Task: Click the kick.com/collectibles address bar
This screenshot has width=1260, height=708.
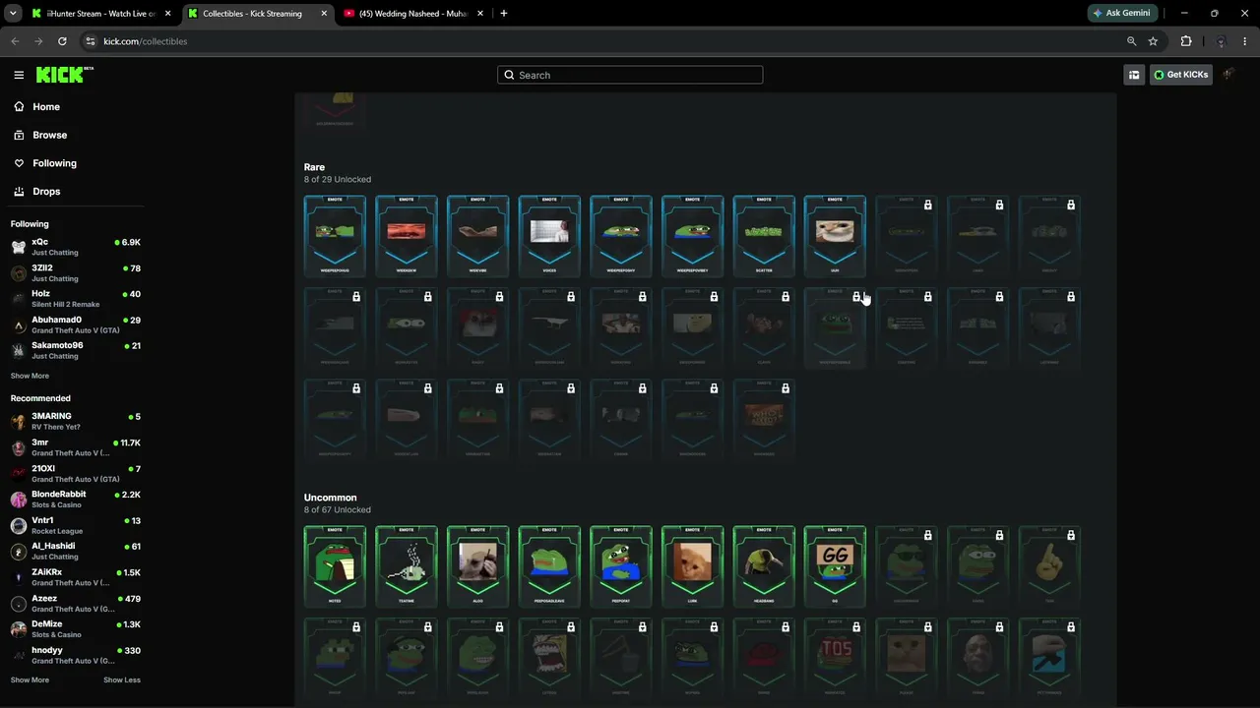Action: click(x=603, y=41)
